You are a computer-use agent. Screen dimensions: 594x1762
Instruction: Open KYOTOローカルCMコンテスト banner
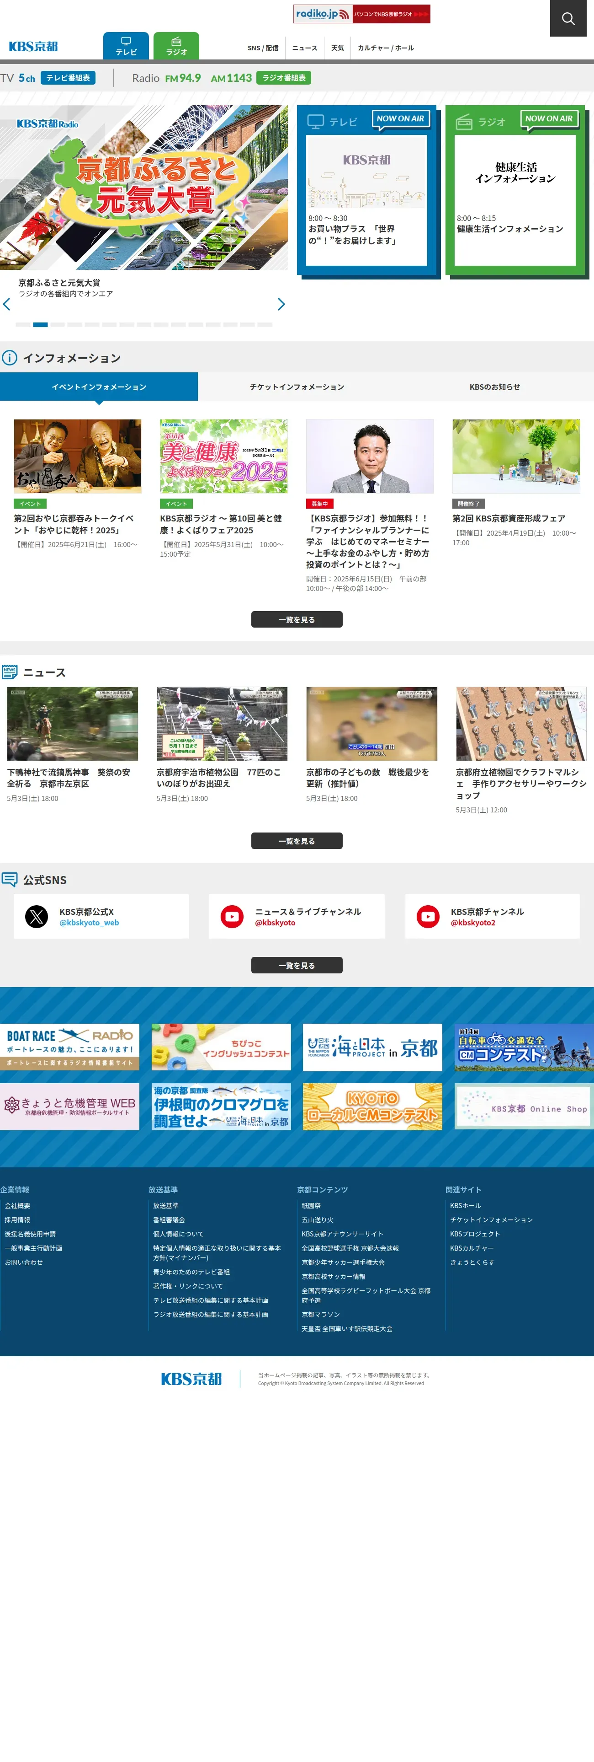[372, 1106]
